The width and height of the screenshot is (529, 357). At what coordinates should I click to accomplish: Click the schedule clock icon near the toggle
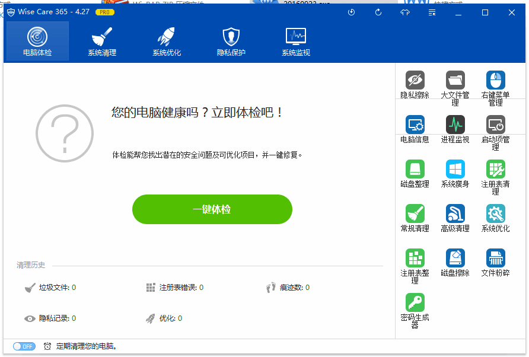pyautogui.click(x=47, y=346)
